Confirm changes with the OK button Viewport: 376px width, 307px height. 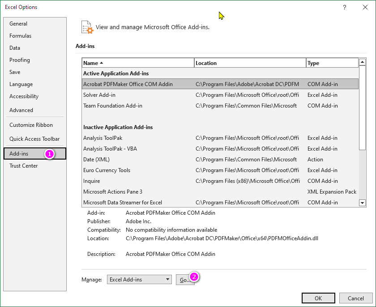(x=318, y=298)
